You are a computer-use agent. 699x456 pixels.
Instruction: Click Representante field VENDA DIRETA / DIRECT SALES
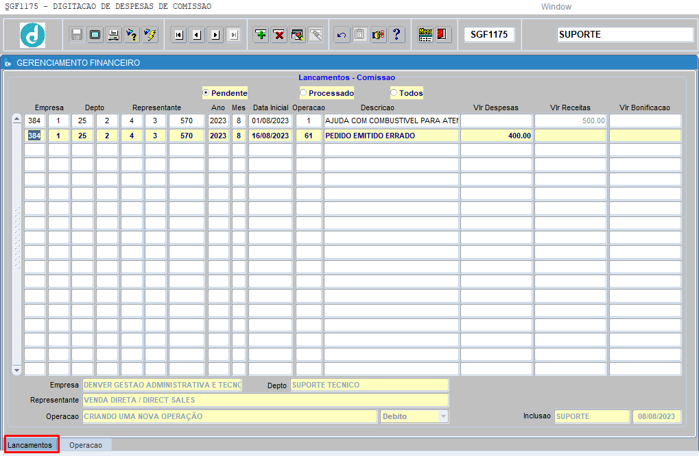[265, 400]
